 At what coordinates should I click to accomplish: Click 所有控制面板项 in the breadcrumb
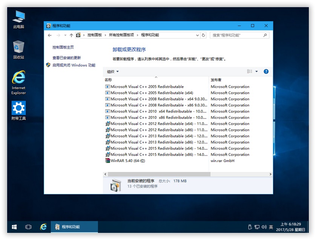[x=121, y=35]
